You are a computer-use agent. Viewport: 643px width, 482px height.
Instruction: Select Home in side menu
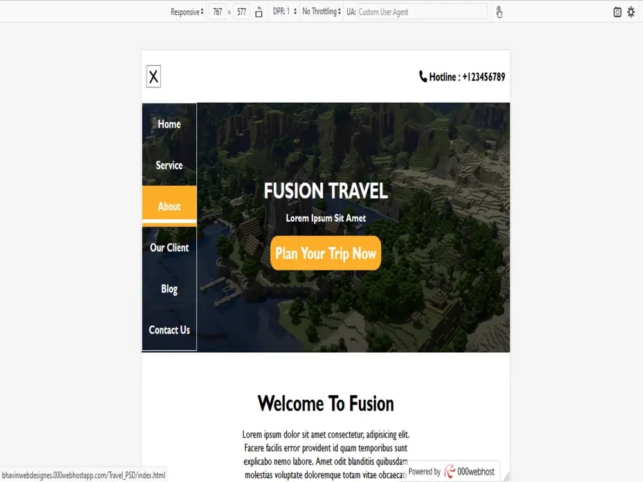click(x=169, y=124)
